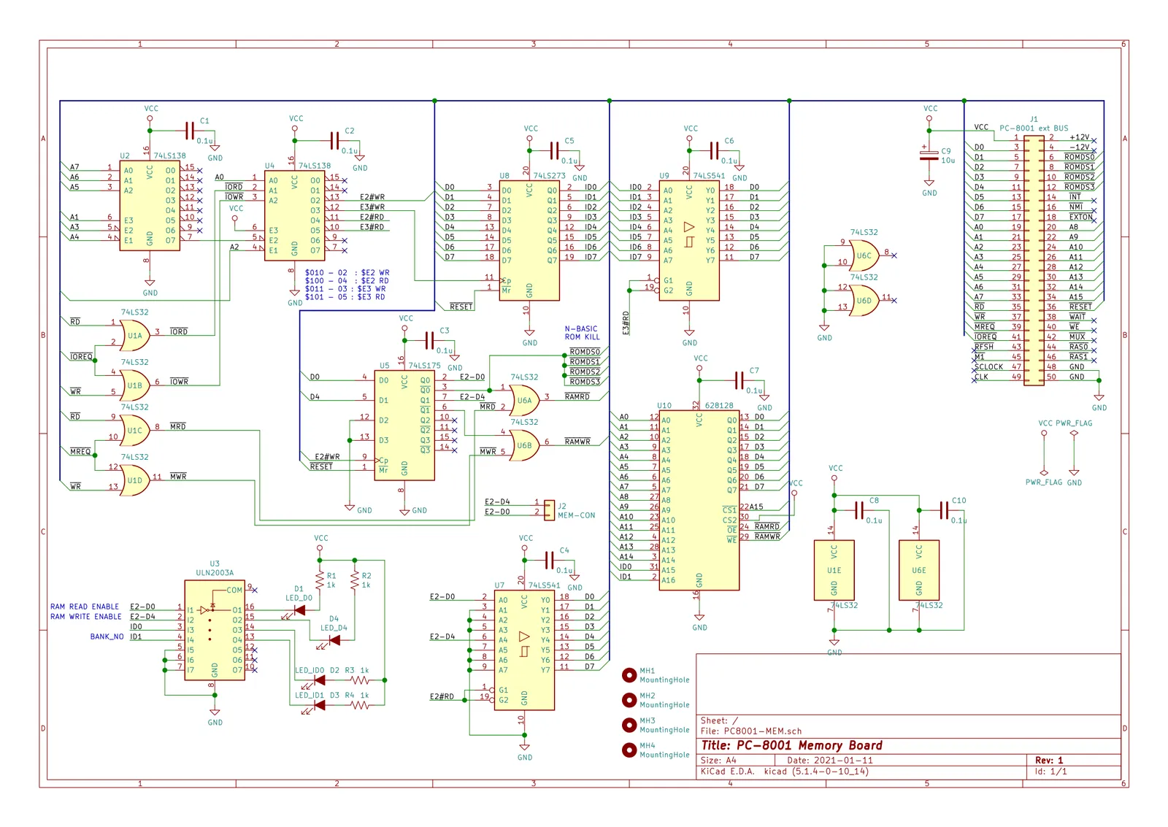This screenshot has height=827, width=1168.
Task: Click the U9 74LS541 buffer chip
Action: pos(689,241)
